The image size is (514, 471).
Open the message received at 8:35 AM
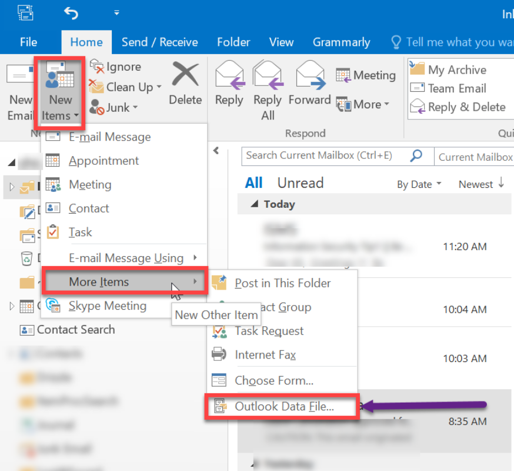(375, 421)
